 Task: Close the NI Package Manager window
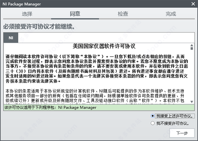pyautogui.click(x=193, y=4)
